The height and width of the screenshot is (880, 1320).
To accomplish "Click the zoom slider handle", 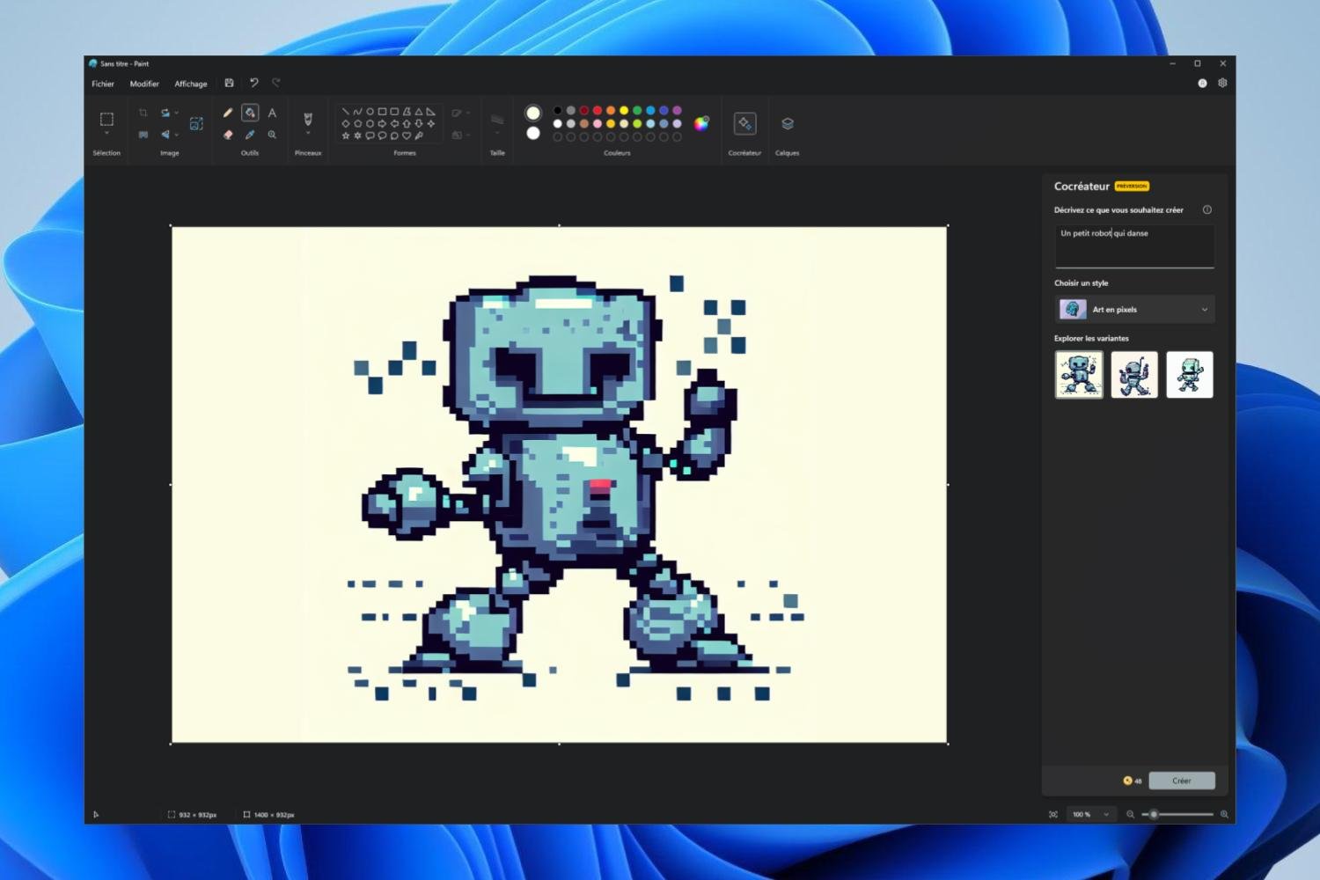I will tap(1154, 814).
